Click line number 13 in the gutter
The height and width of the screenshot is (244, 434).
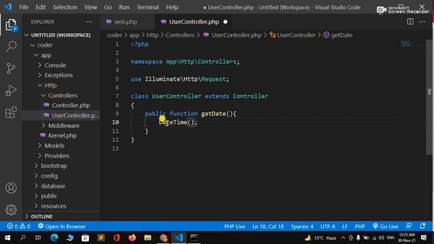[x=115, y=148]
